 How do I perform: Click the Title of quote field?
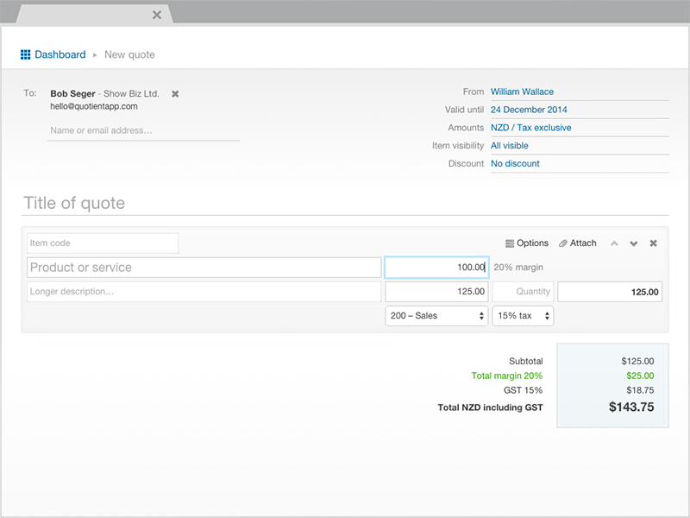coord(345,203)
